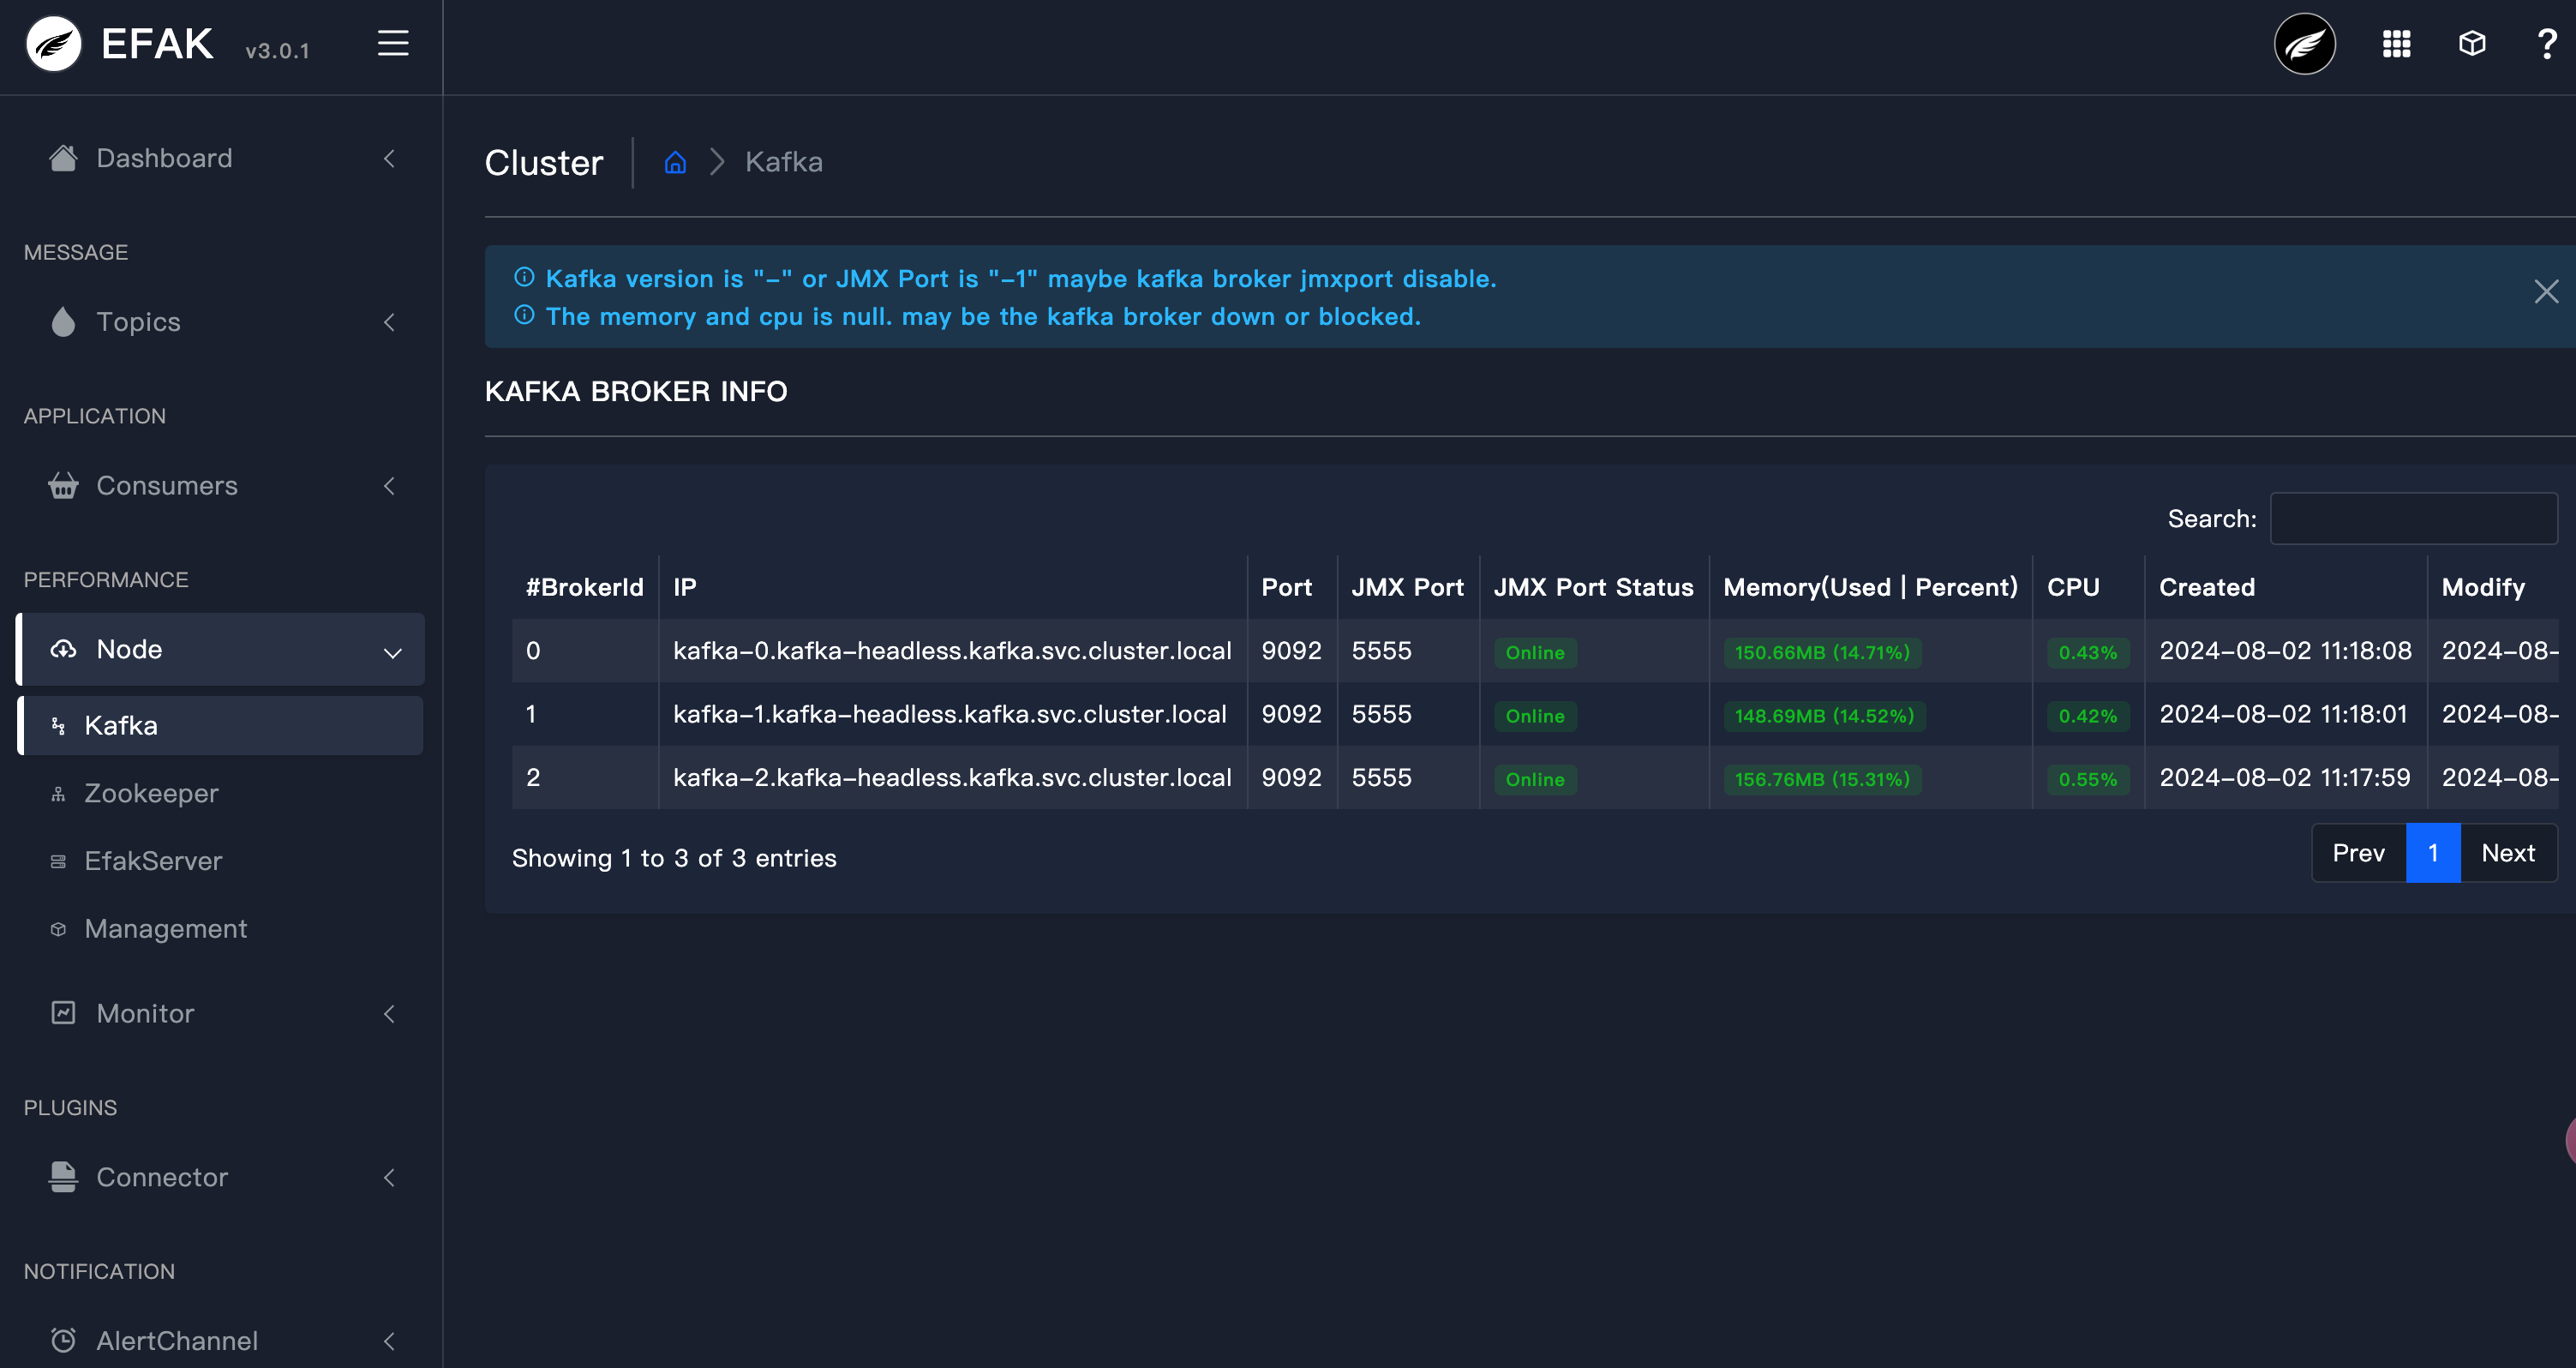Sort by Modify column header
The image size is (2576, 1368).
tap(2492, 587)
